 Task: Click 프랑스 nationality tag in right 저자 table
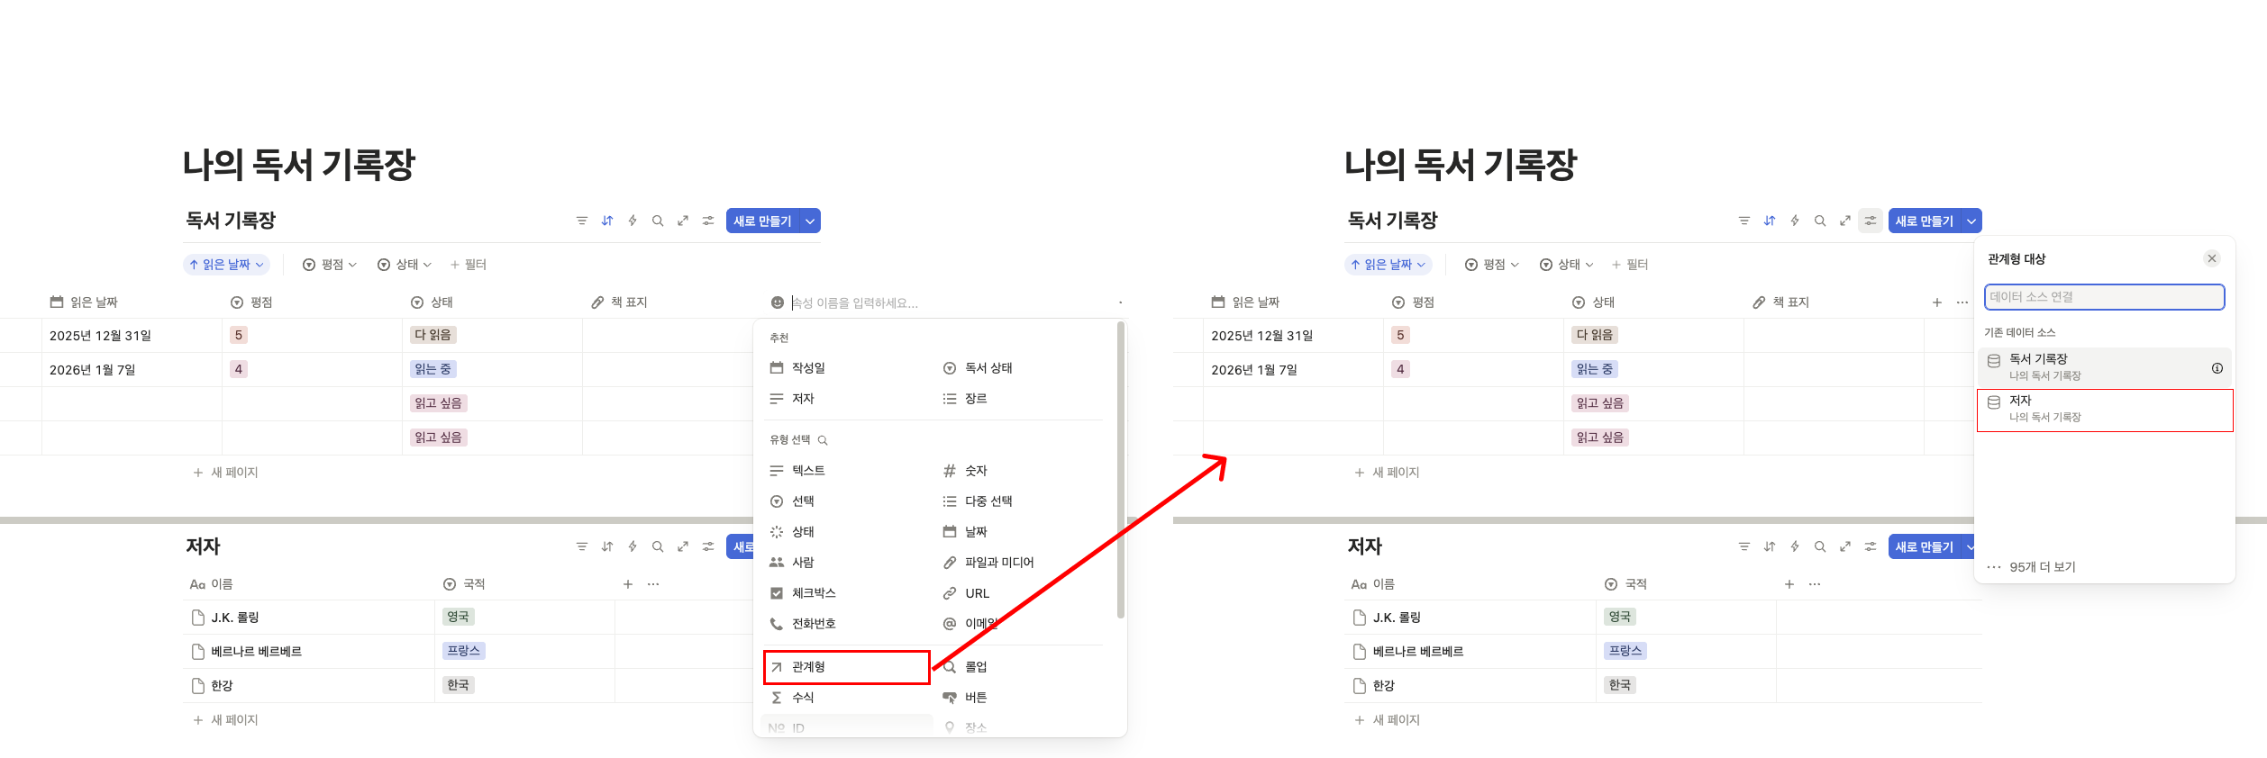point(1625,651)
